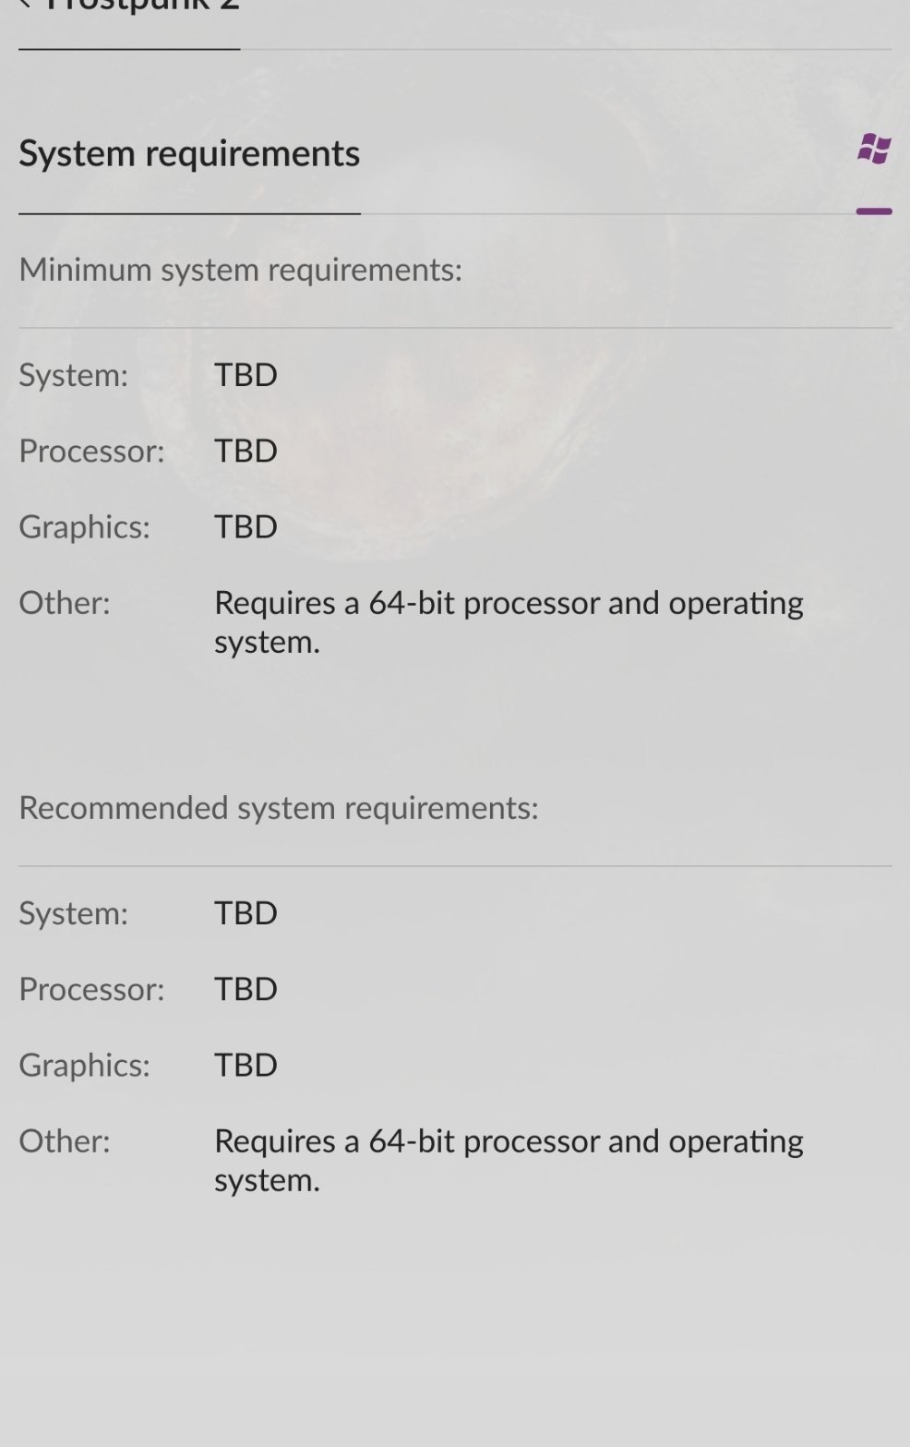Select the recommended 64-bit processor requirement text
910x1447 pixels.
(x=509, y=1161)
